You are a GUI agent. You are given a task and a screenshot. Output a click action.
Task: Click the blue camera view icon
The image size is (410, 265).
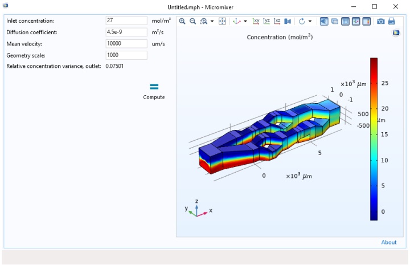[x=288, y=21]
